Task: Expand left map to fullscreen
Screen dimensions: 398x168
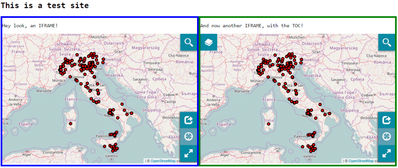Action: pos(189,153)
